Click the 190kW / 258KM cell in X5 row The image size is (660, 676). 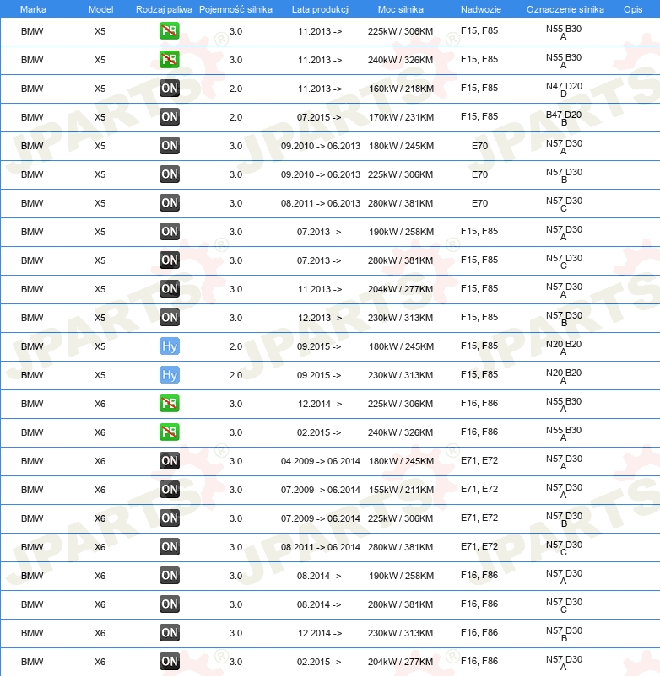point(401,232)
